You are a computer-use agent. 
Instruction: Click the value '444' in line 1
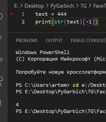coord(62,14)
